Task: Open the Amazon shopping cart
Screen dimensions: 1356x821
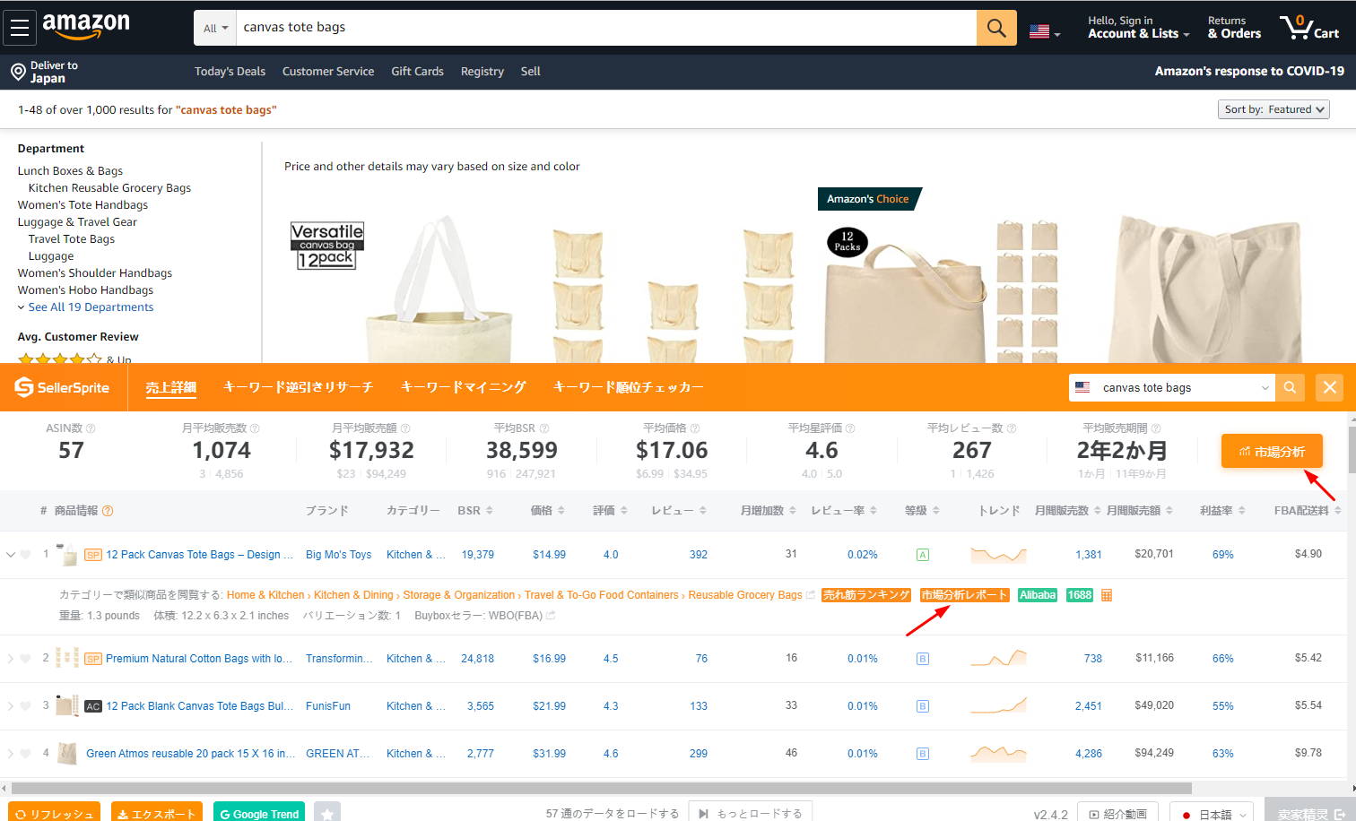Action: pyautogui.click(x=1309, y=27)
